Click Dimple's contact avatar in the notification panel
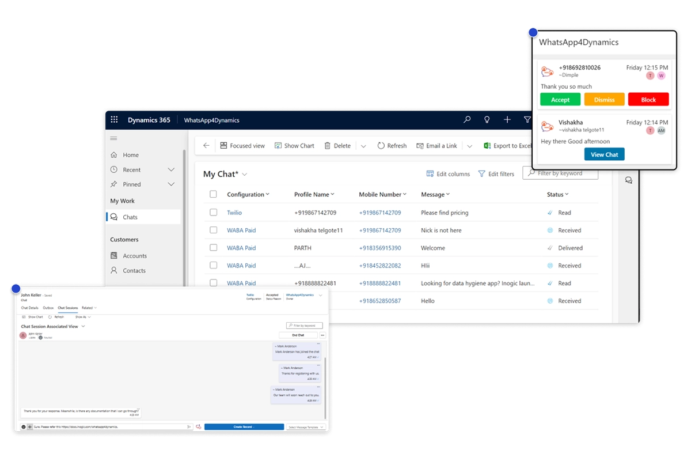The height and width of the screenshot is (461, 691). [547, 71]
